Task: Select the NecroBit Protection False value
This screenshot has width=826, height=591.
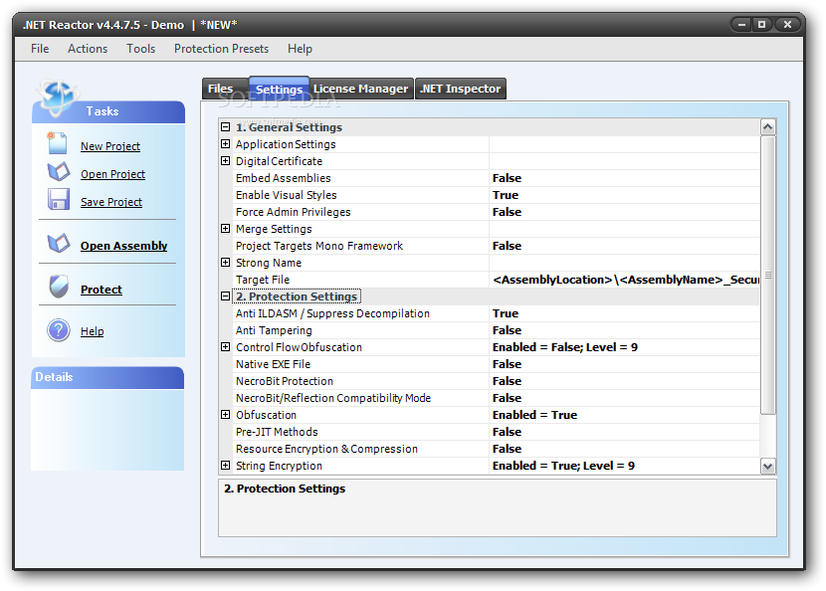Action: pyautogui.click(x=625, y=381)
